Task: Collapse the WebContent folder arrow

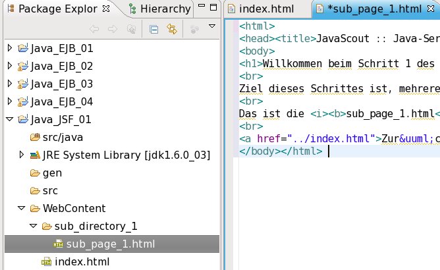Action: 22,209
